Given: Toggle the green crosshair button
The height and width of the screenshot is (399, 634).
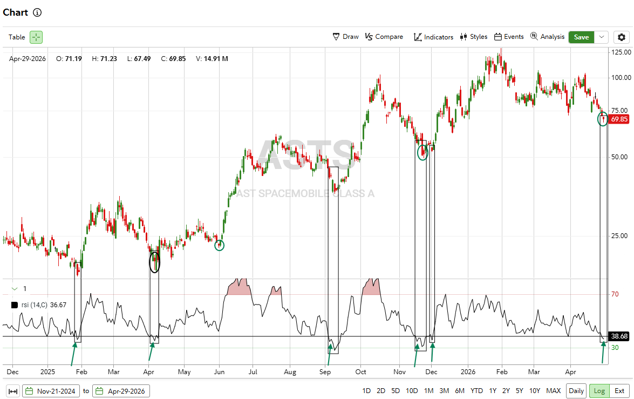Looking at the screenshot, I should pos(36,37).
